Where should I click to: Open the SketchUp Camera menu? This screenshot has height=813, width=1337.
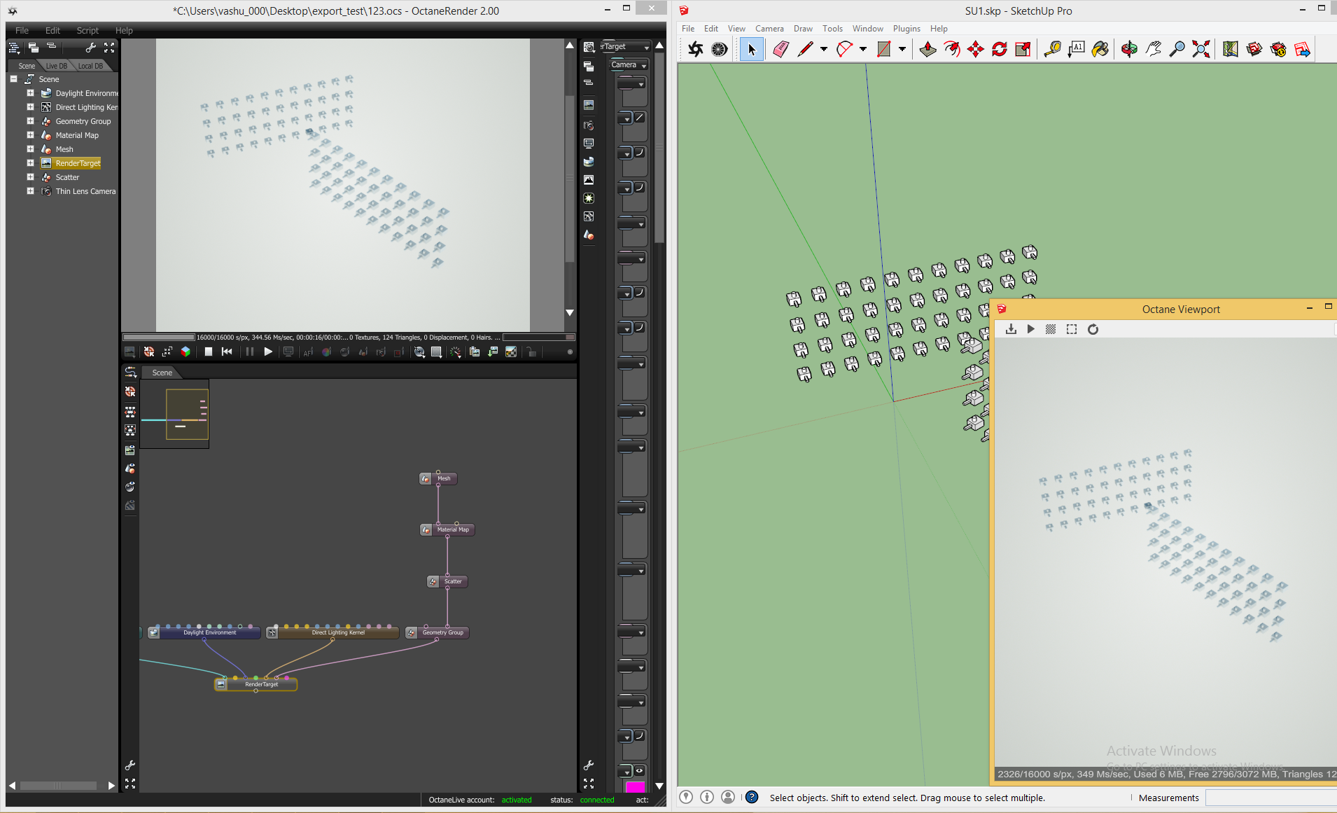click(769, 29)
